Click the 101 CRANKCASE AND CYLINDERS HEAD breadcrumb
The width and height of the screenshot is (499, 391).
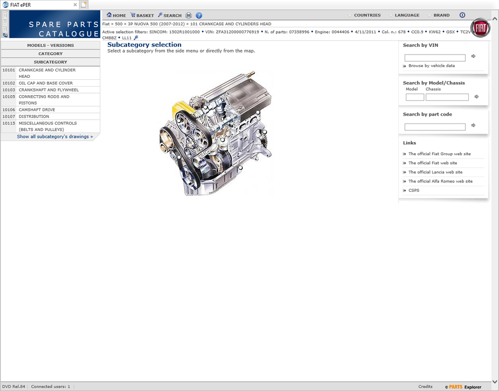point(230,24)
